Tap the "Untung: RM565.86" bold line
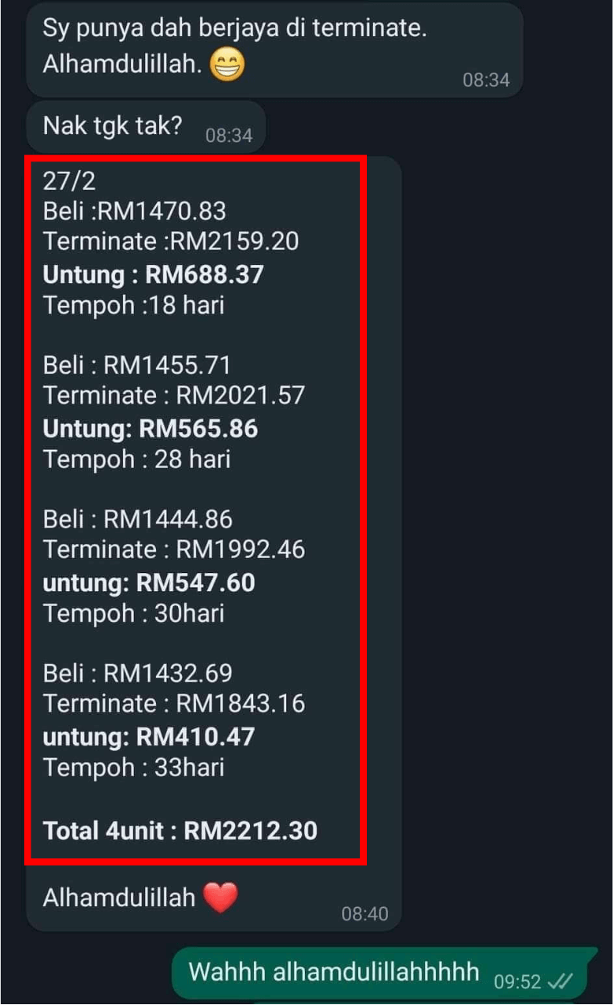This screenshot has height=1005, width=613. tap(150, 429)
